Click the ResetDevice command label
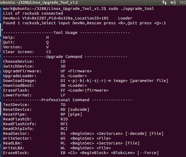Viewport: 186px width, 157px height. coord(18,109)
